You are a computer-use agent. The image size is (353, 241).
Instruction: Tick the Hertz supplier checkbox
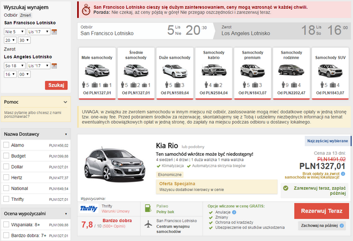[x=6, y=176]
